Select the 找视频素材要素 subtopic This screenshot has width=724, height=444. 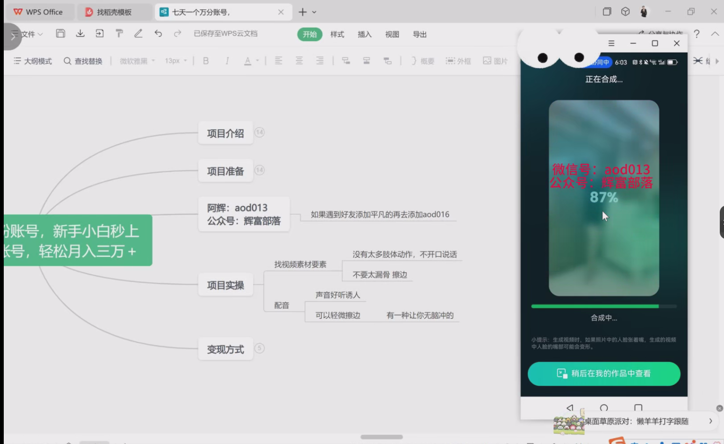(300, 265)
